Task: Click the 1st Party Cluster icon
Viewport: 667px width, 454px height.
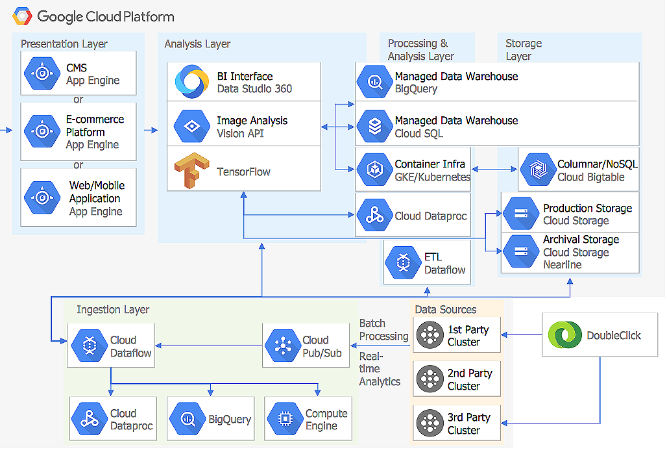Action: point(429,335)
